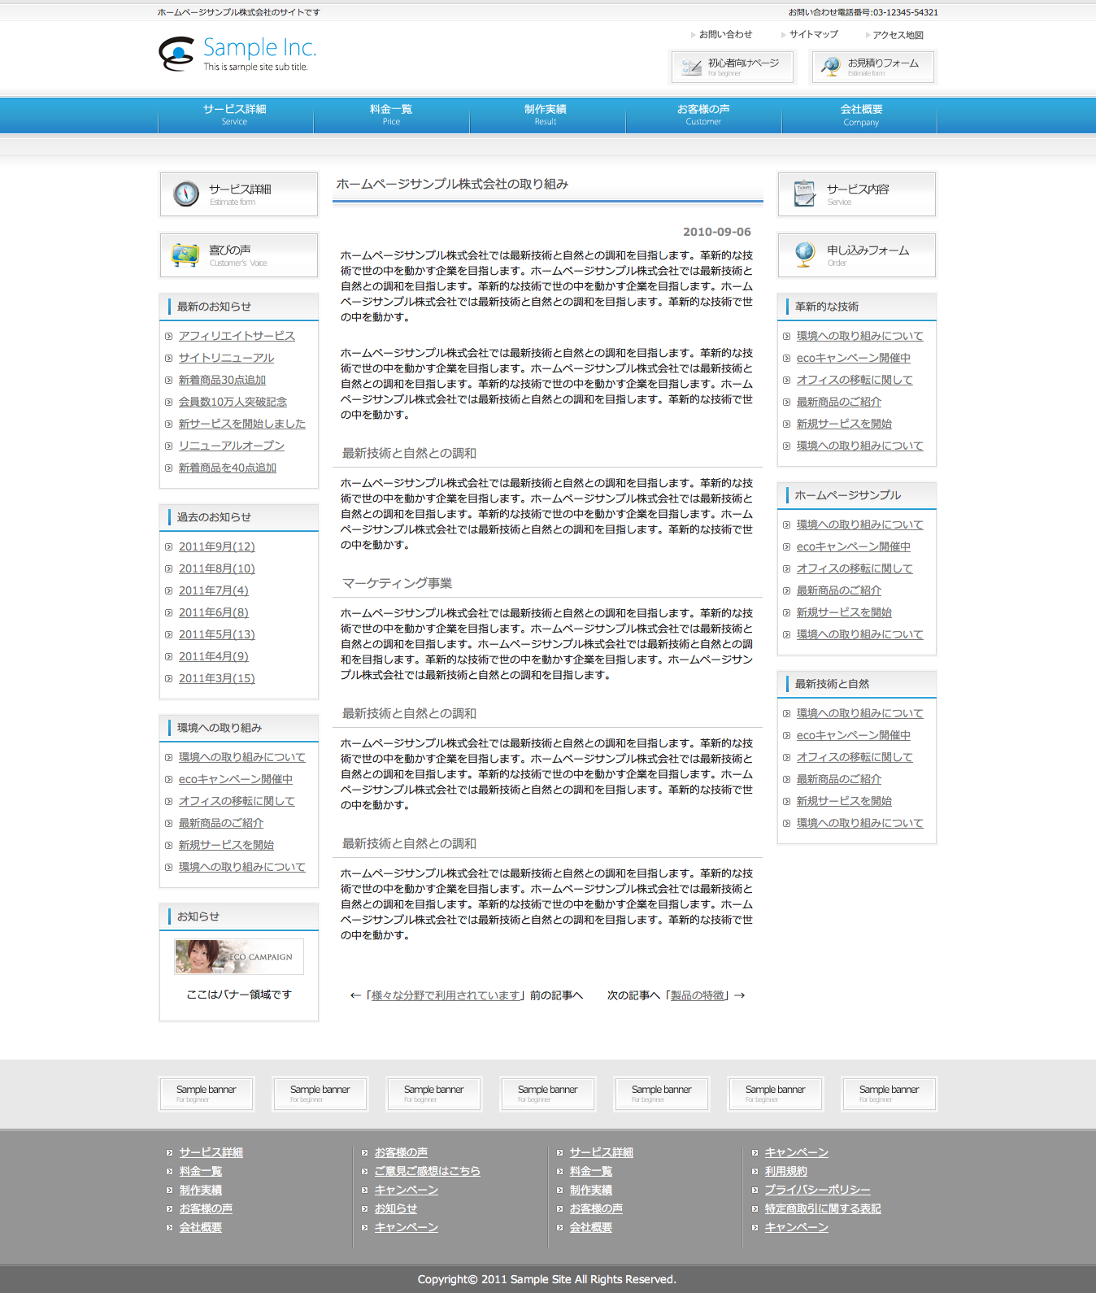This screenshot has width=1096, height=1293.
Task: Click the magnifier icon on お見積りフォーム button
Action: click(x=830, y=67)
